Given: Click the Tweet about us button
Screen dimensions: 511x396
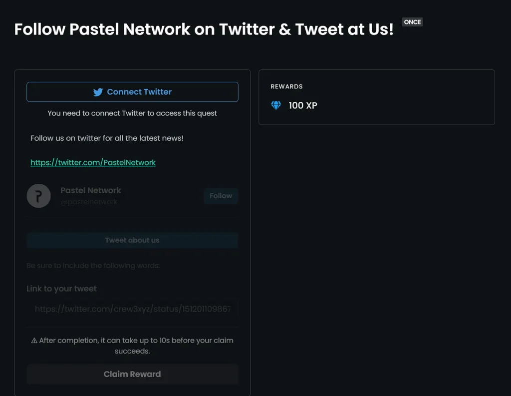Looking at the screenshot, I should coord(132,240).
